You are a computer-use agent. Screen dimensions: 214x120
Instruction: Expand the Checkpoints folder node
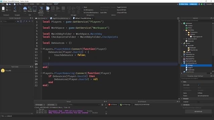click(186, 32)
